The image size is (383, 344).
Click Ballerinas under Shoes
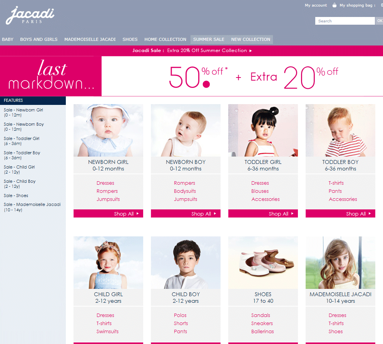coord(263,332)
